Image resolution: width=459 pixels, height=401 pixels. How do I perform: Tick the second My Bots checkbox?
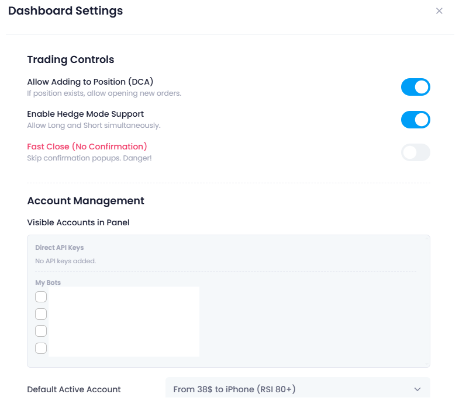tap(41, 314)
